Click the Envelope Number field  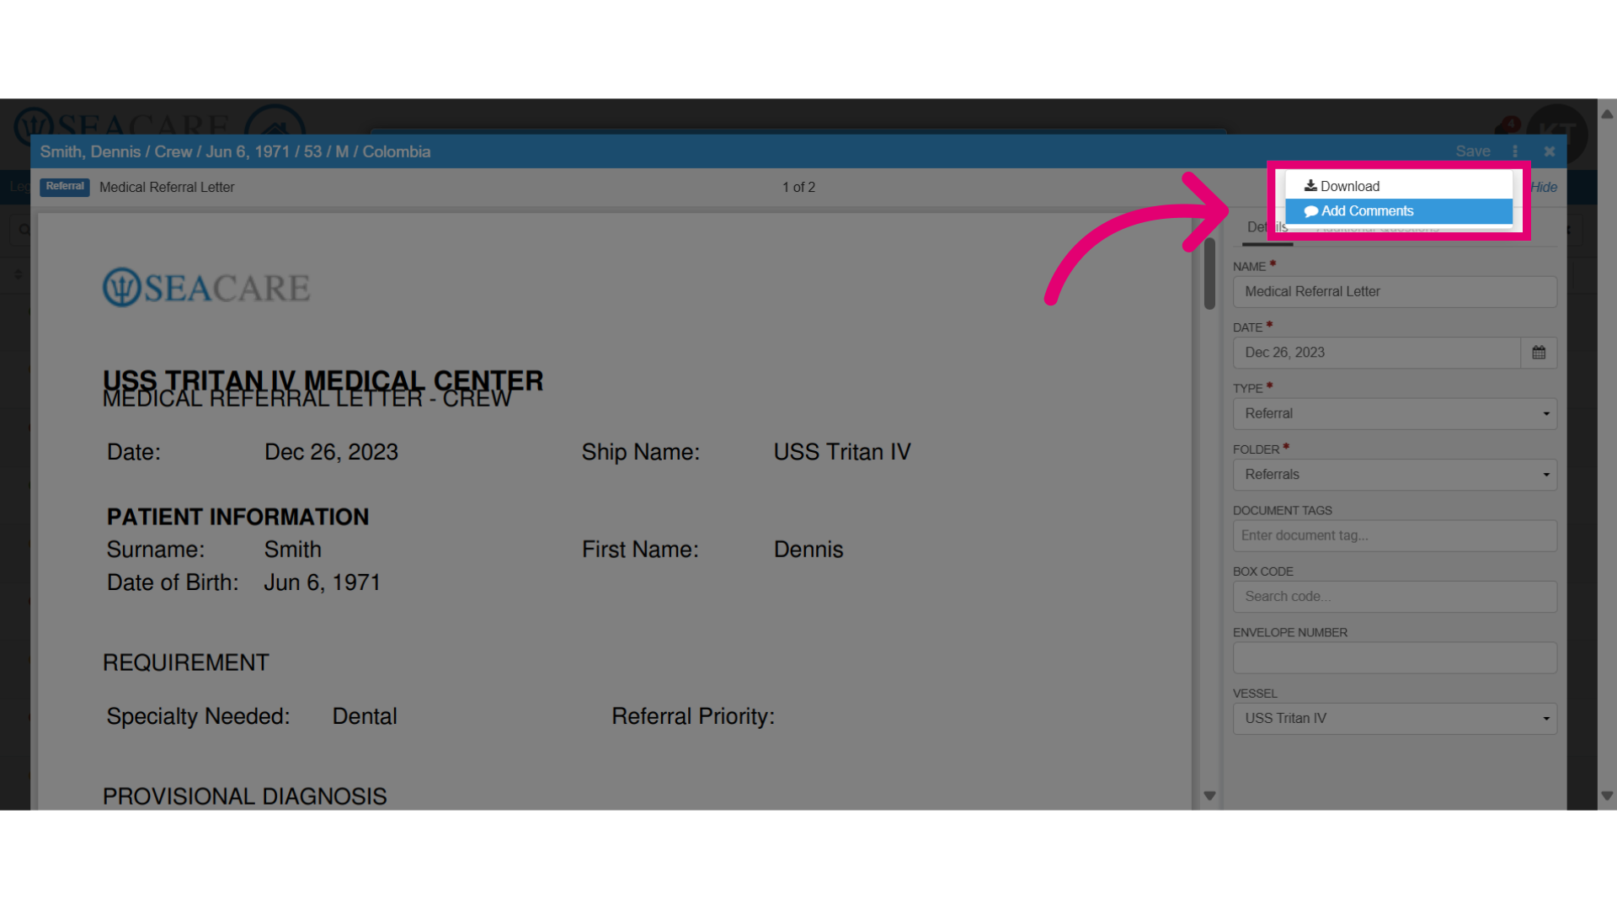pos(1395,658)
